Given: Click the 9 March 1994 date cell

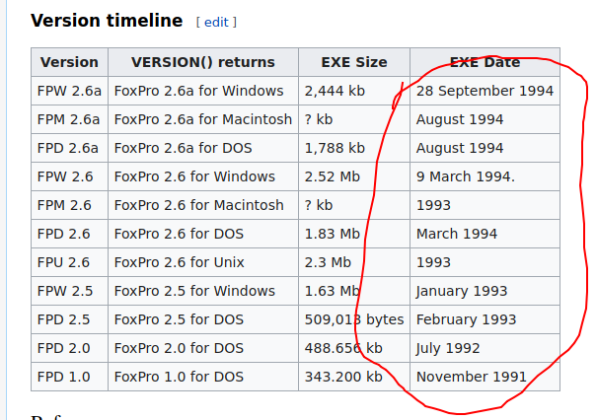Looking at the screenshot, I should 485,176.
